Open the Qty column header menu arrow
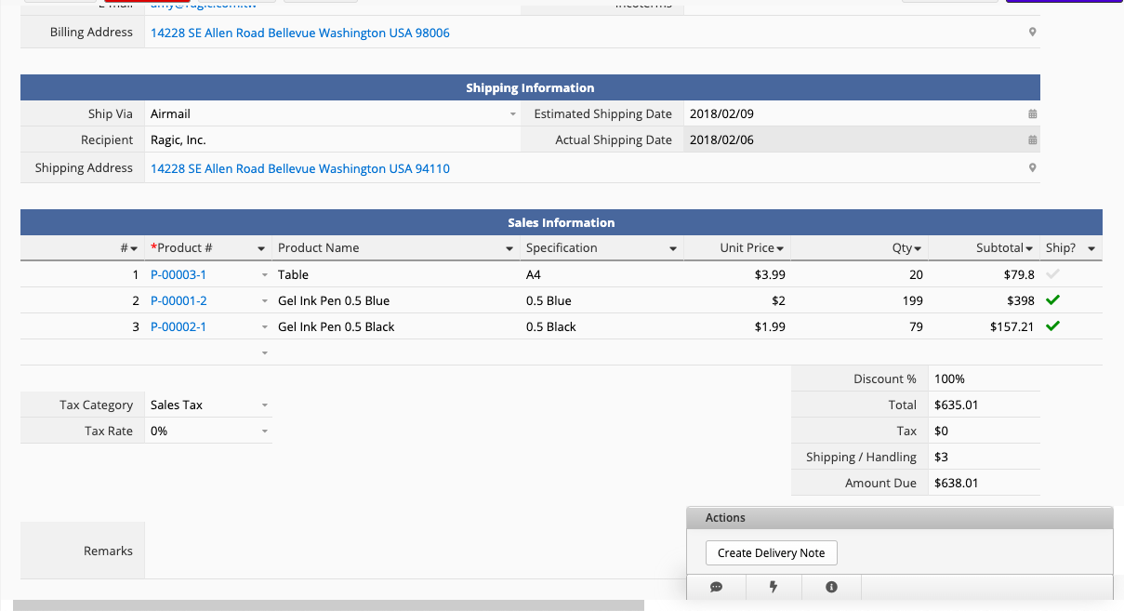Viewport: 1124px width, 611px height. (918, 249)
